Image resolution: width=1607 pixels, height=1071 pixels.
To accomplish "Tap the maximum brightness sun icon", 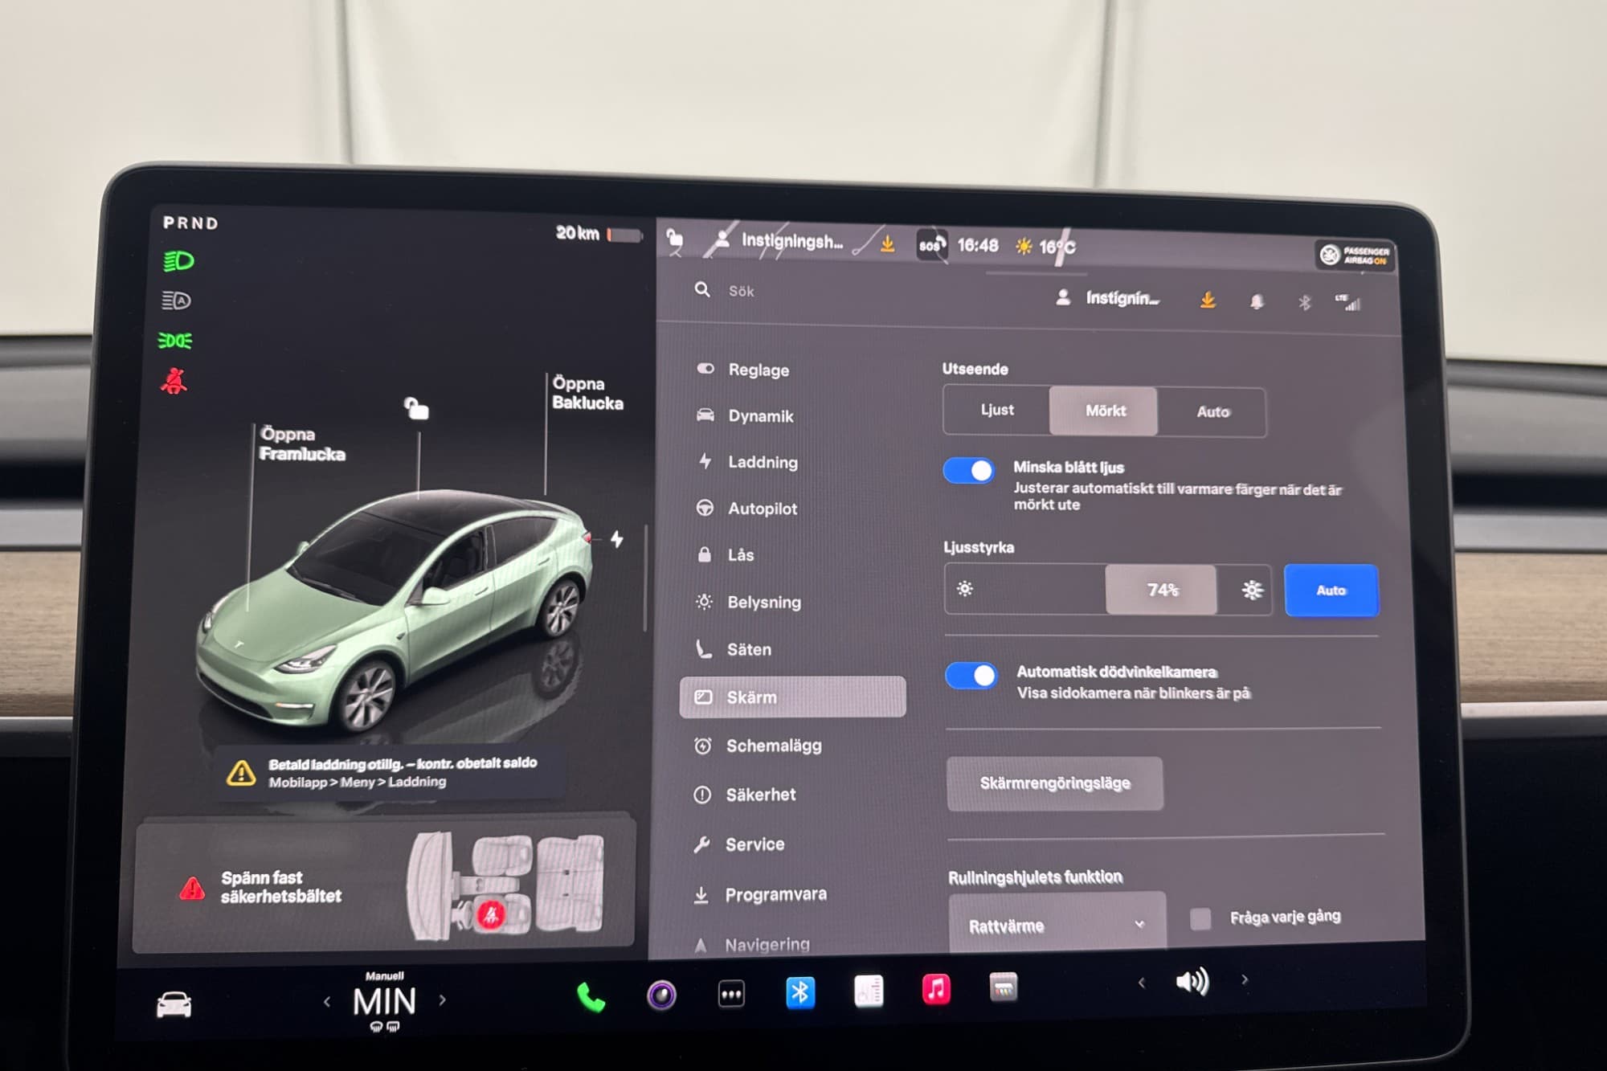I will click(x=1251, y=590).
